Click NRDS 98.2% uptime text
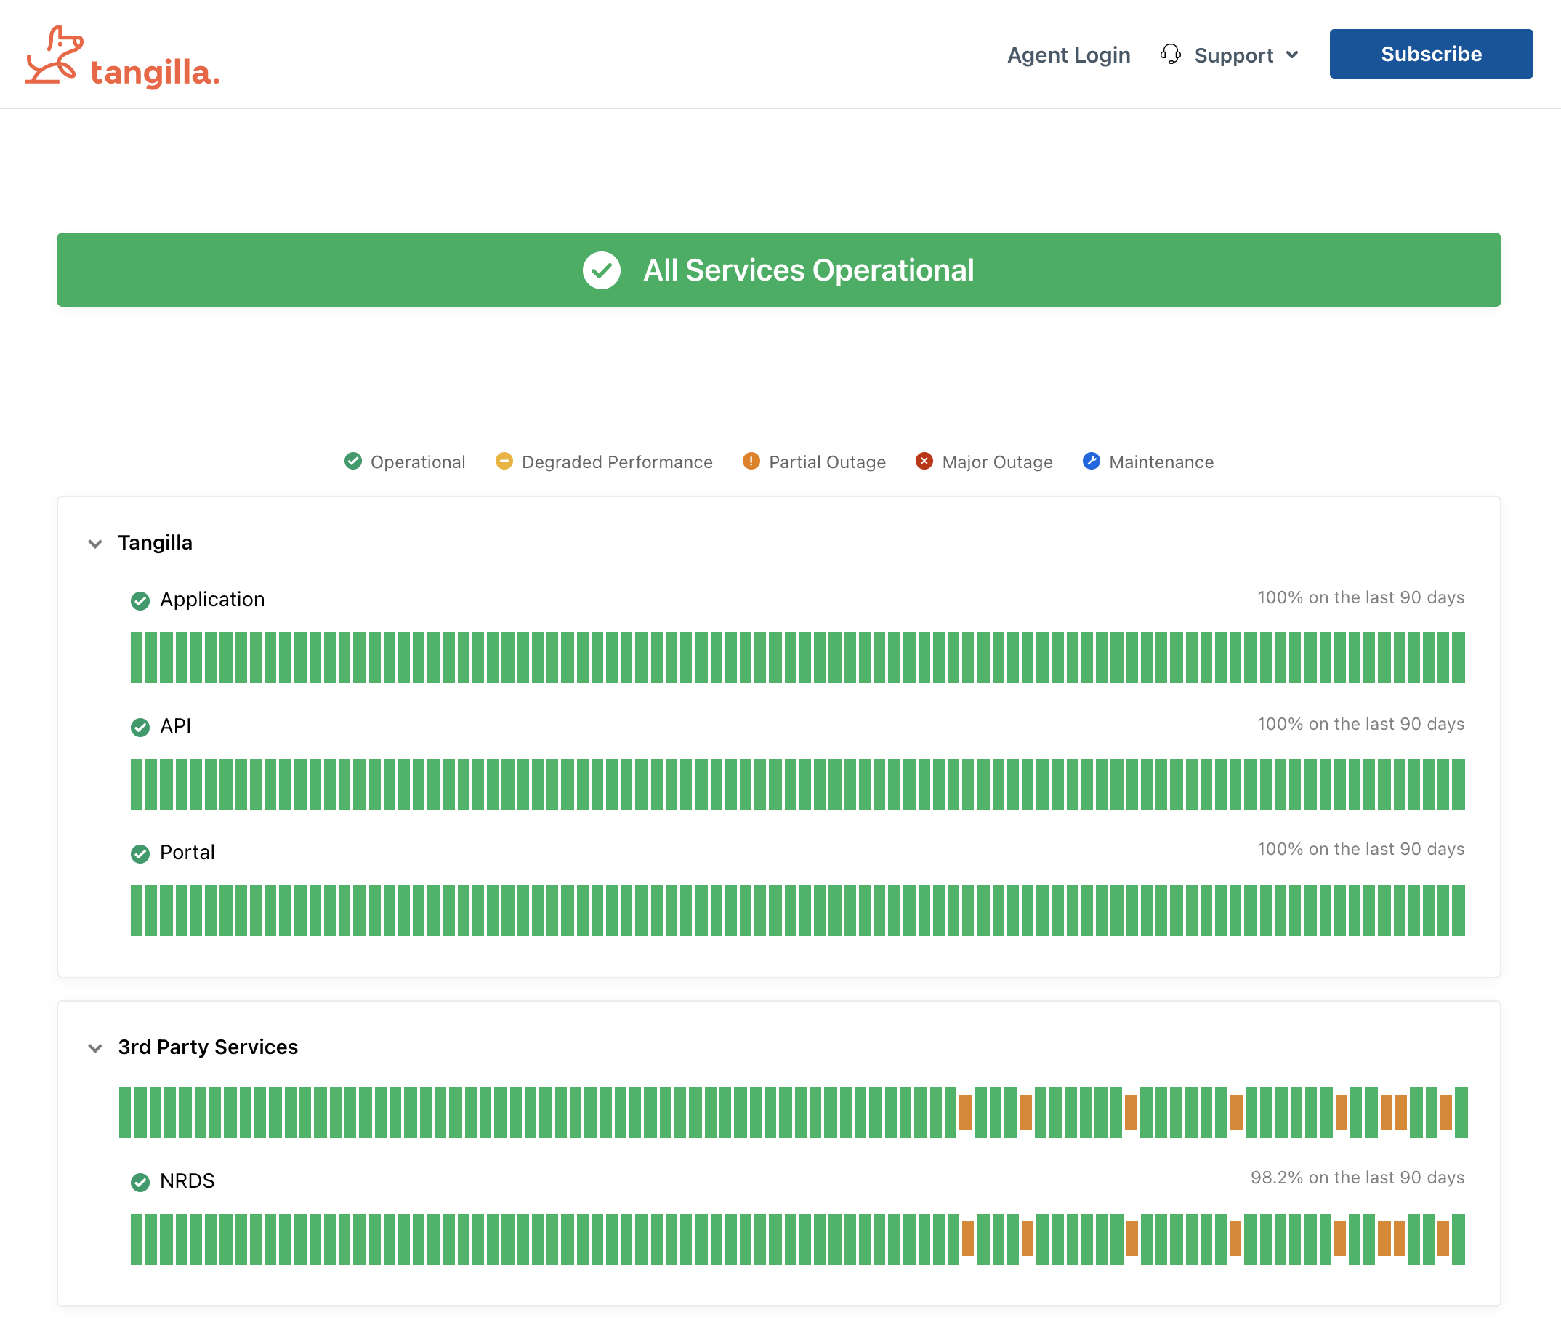 (x=1358, y=1177)
